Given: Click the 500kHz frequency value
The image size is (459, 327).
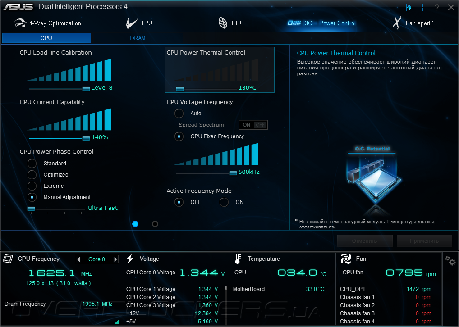Looking at the screenshot, I should (249, 172).
